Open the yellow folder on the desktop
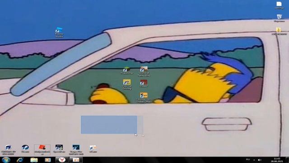The width and height of the screenshot is (289, 163). pos(279,31)
